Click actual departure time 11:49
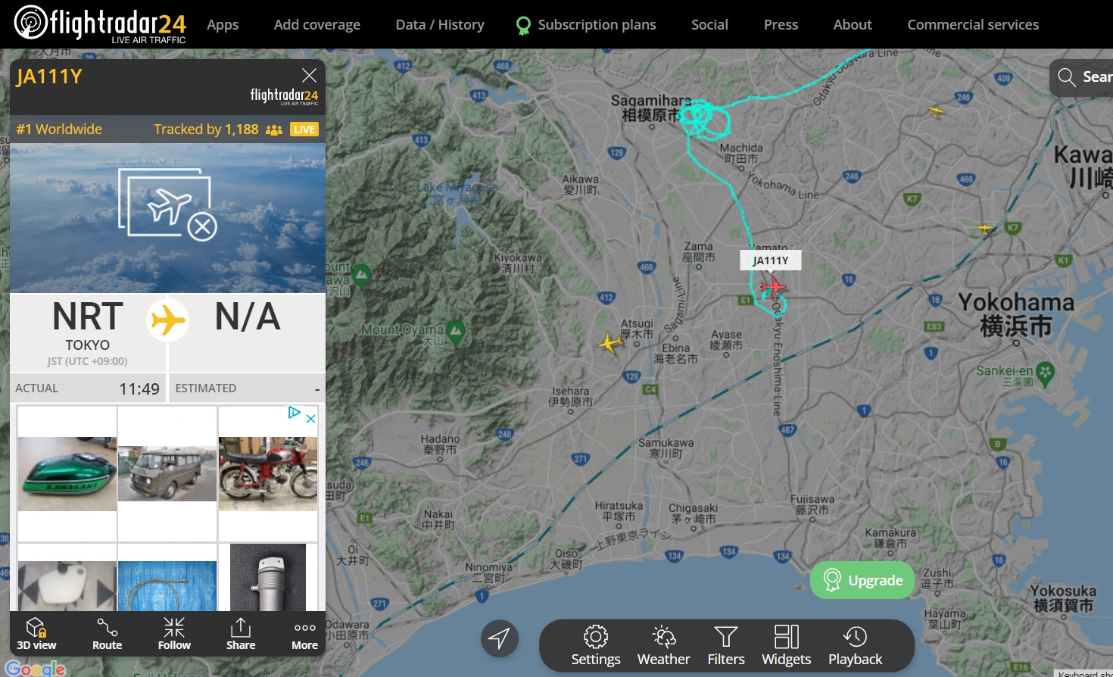The image size is (1113, 677). tap(139, 388)
